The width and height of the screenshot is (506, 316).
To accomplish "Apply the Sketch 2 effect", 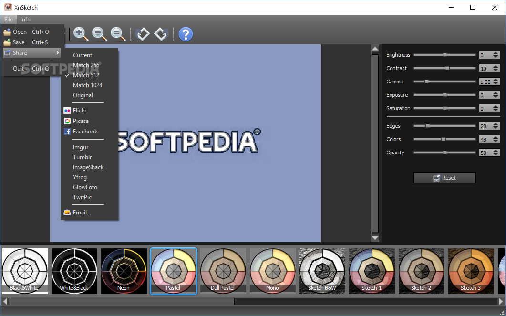I will click(422, 271).
